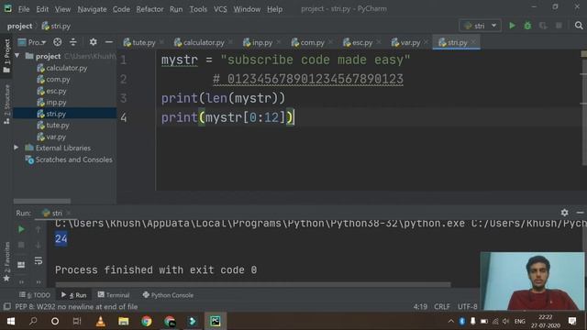Click the locate/select opened file target icon
Image resolution: width=587 pixels, height=330 pixels.
(x=57, y=42)
